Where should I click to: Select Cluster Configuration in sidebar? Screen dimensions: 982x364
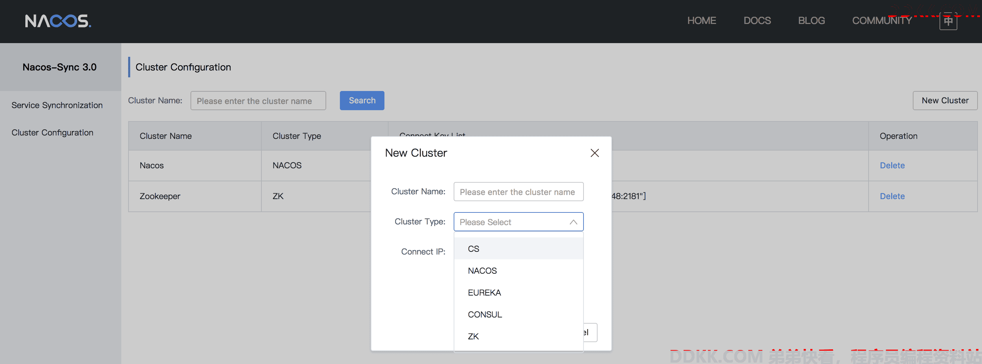coord(52,132)
